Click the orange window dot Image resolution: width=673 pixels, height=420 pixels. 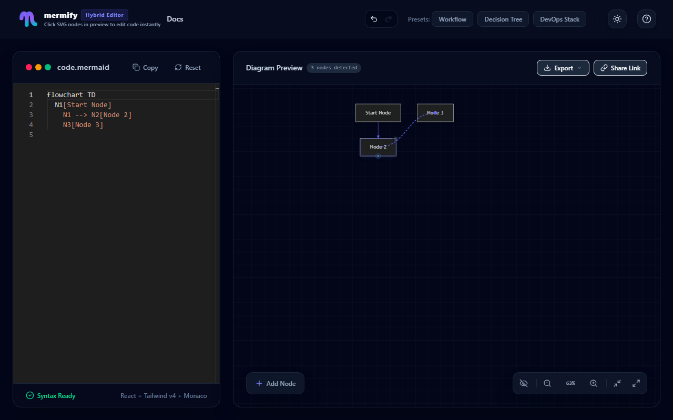tap(38, 67)
